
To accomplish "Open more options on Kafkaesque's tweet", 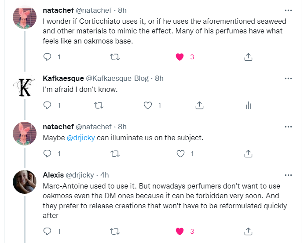I will tap(288, 78).
